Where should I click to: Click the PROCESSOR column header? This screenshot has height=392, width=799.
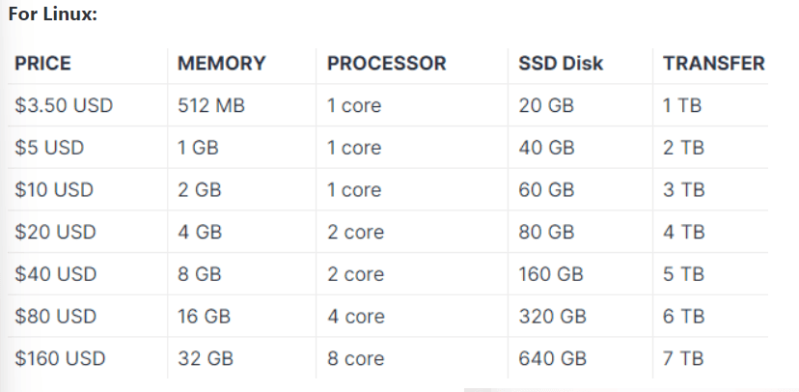point(387,63)
